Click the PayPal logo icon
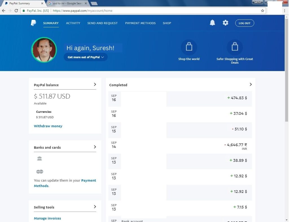Viewport: 289px width, 222px height. click(x=33, y=23)
